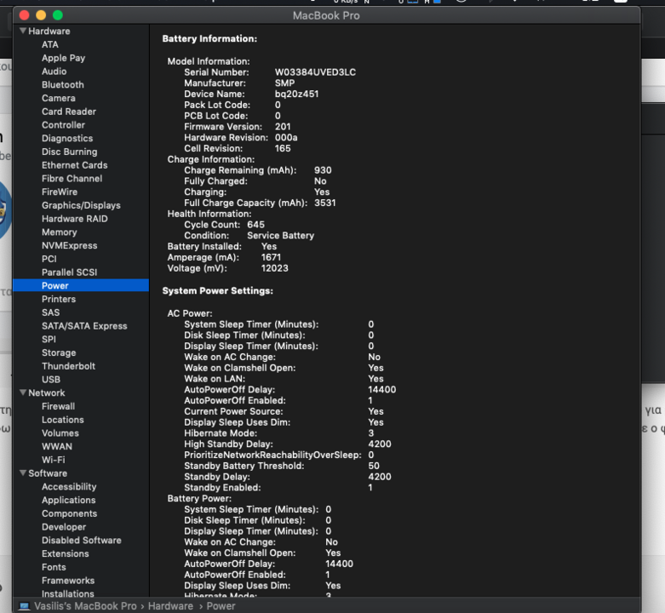The width and height of the screenshot is (665, 613).
Task: Open Disabled Software entry
Action: pos(82,540)
